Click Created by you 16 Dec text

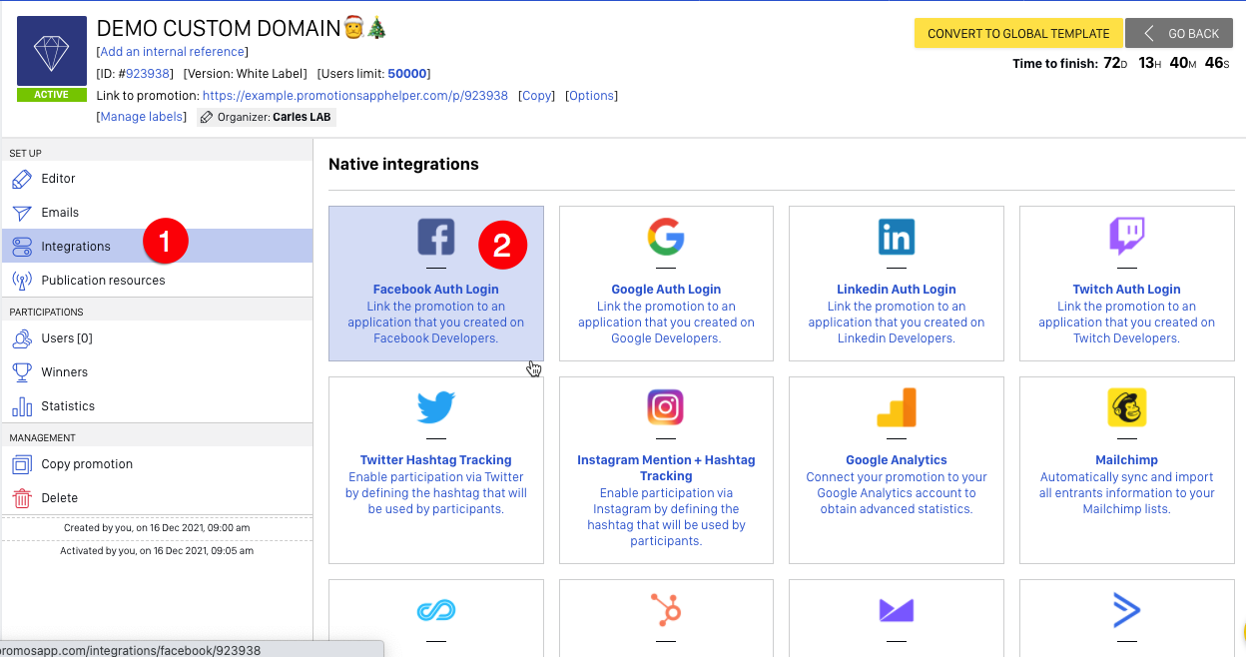click(x=157, y=528)
